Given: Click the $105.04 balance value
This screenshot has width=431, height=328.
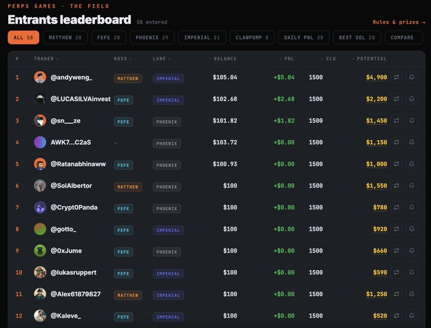Looking at the screenshot, I should (225, 77).
